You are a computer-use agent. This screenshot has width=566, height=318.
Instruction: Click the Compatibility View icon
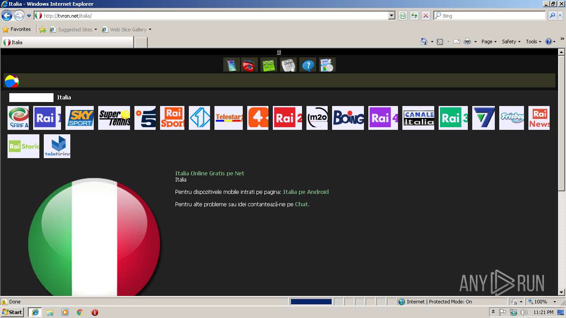(x=403, y=16)
